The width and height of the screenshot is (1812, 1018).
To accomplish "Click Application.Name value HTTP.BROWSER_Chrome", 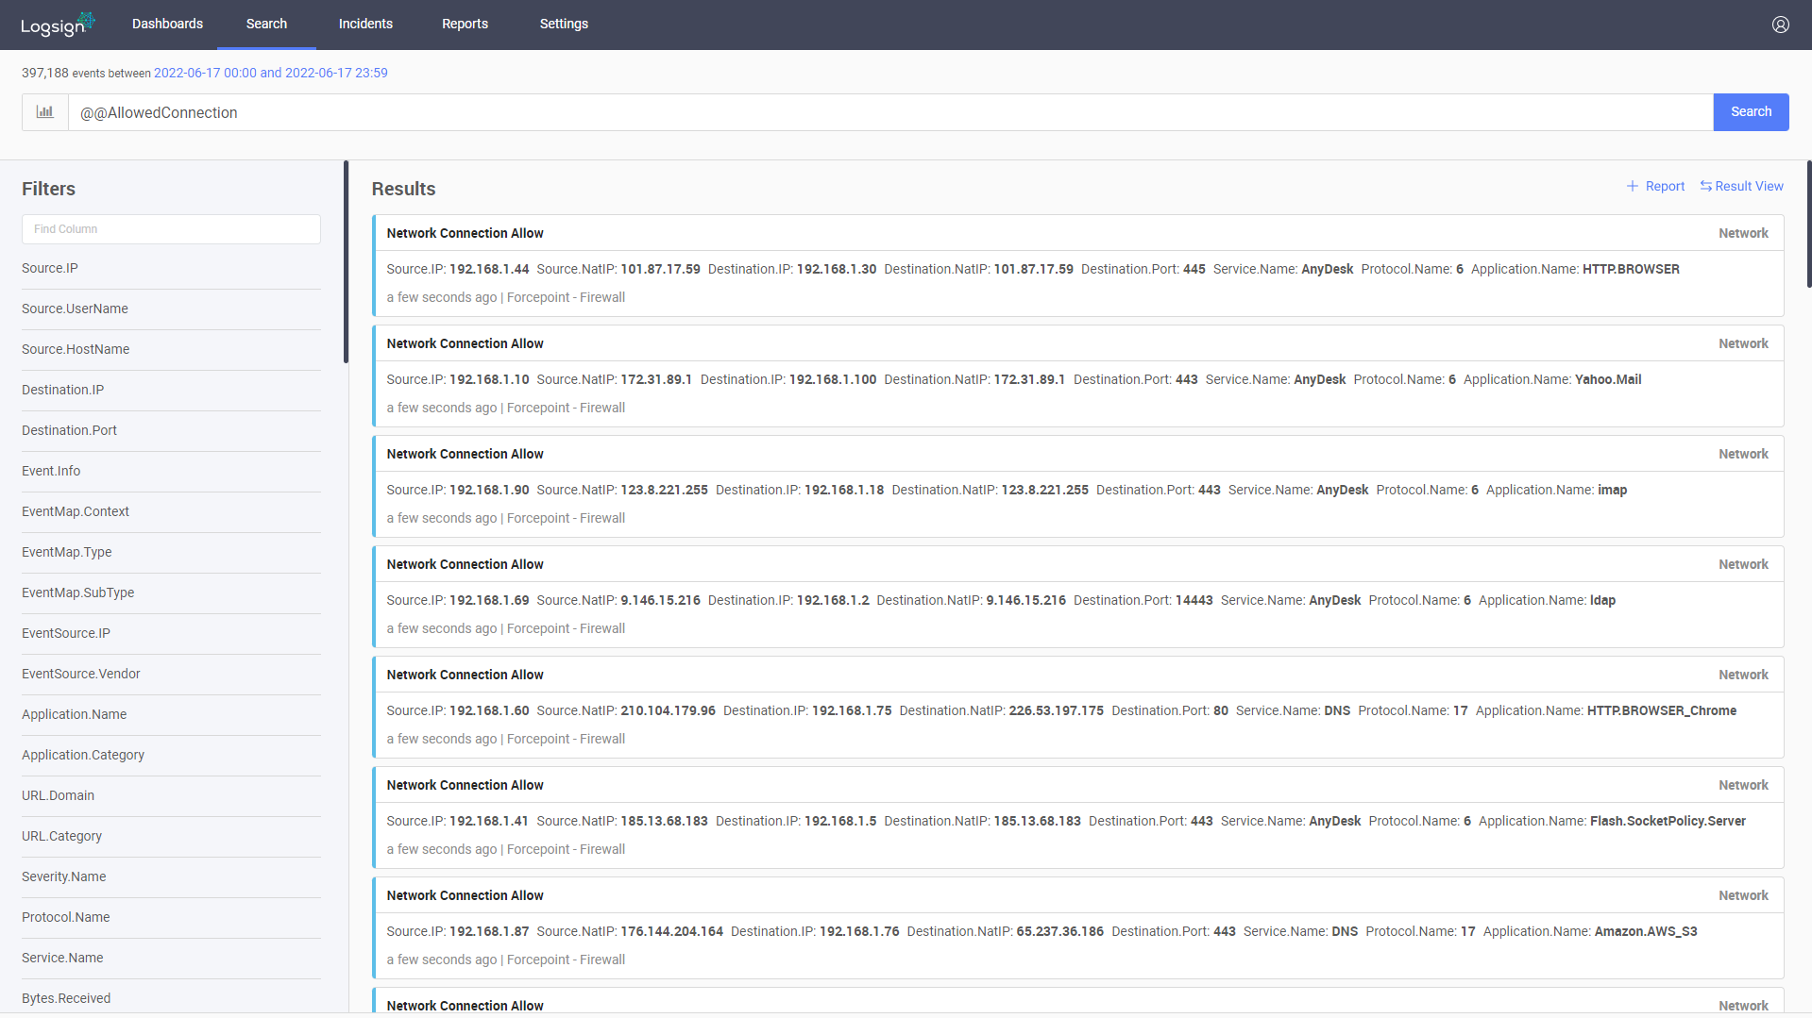I will pos(1662,710).
